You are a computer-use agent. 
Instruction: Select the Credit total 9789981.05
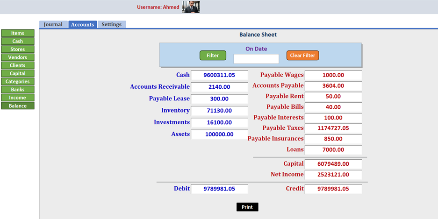pos(333,189)
